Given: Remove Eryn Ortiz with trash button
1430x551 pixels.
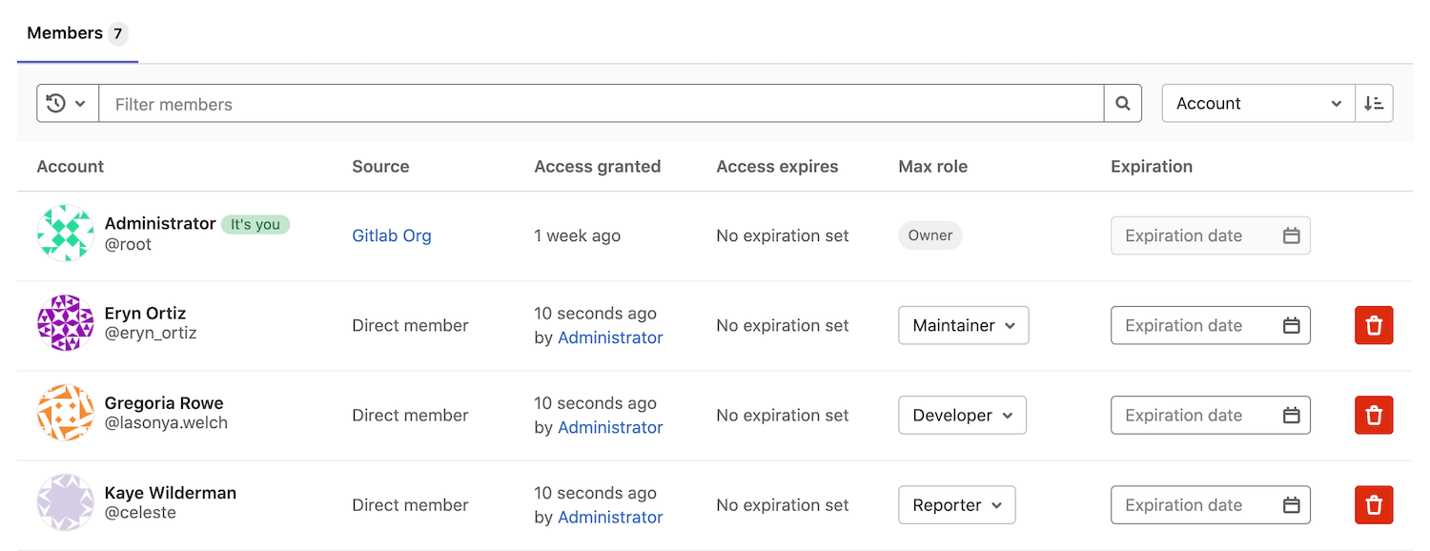Looking at the screenshot, I should 1374,326.
